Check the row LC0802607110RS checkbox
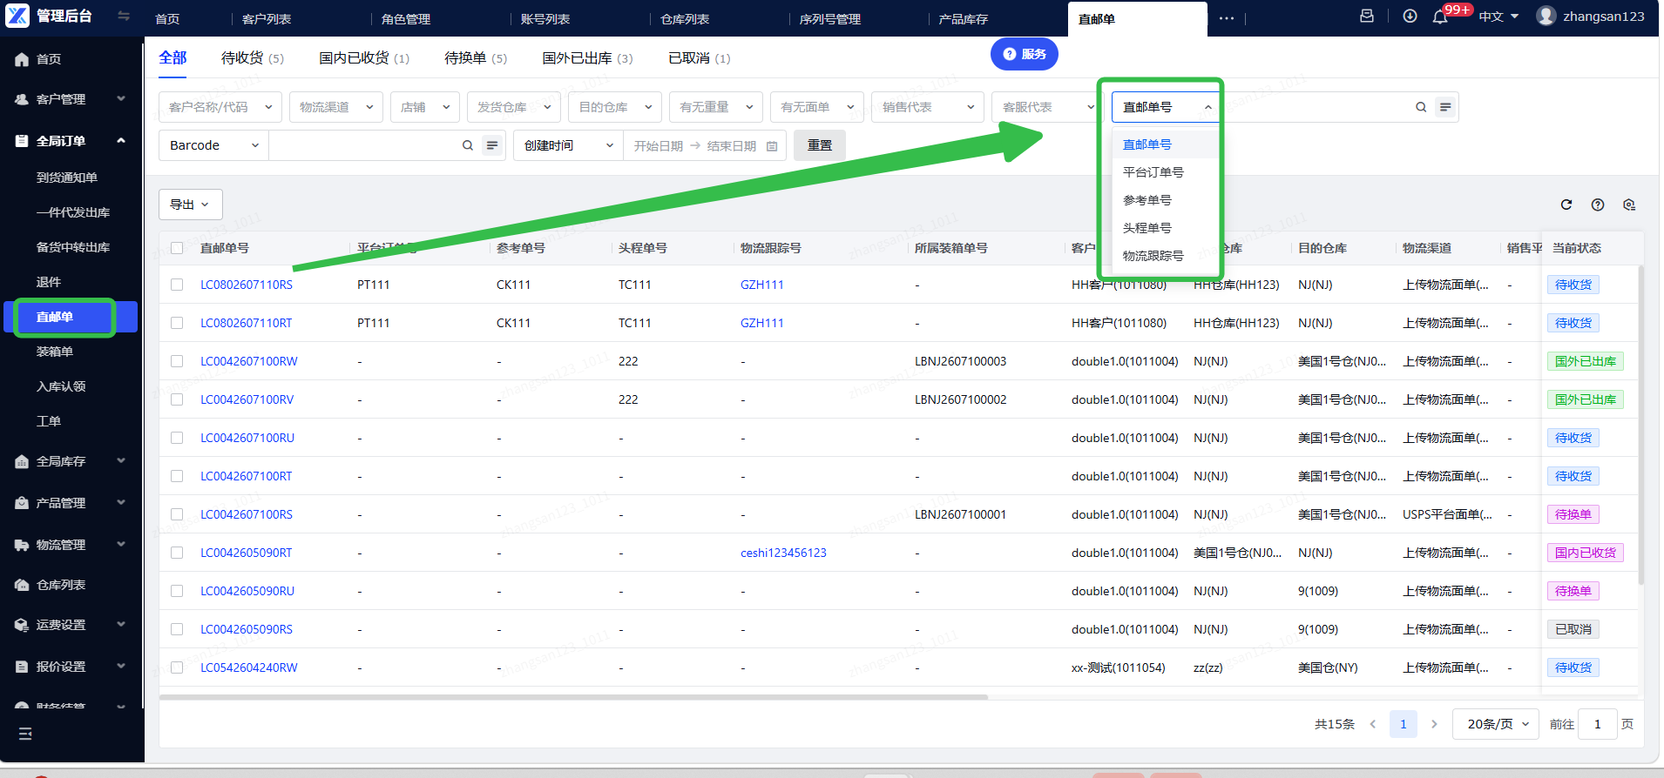 [x=177, y=285]
